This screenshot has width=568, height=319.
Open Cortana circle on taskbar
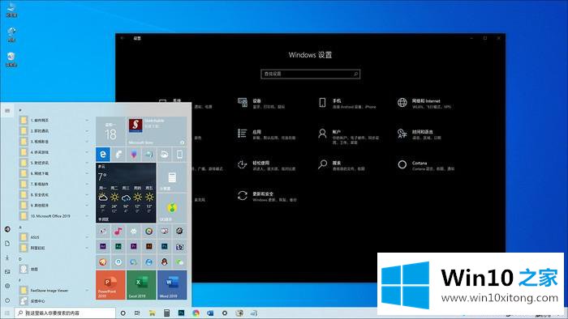pyautogui.click(x=123, y=313)
